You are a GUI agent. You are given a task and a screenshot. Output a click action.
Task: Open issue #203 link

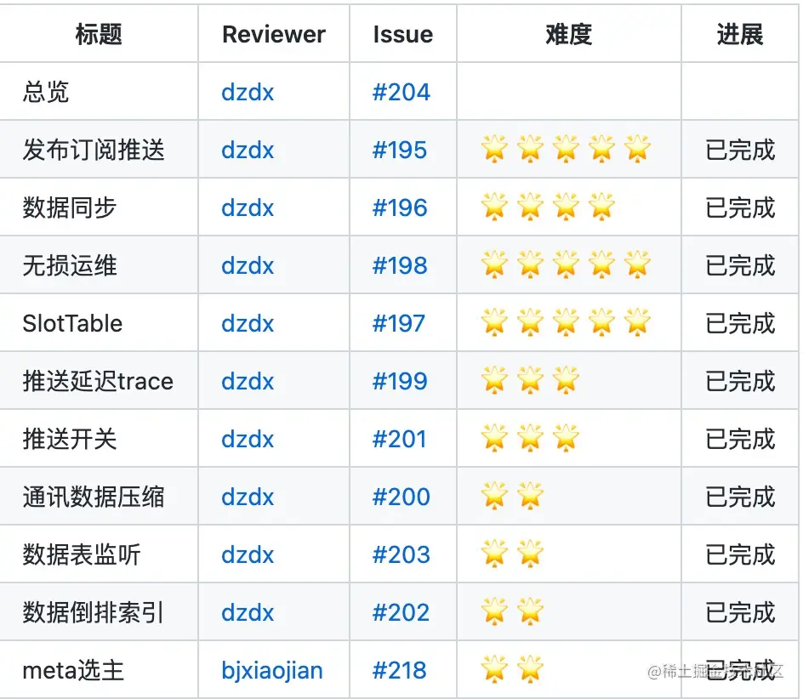401,555
